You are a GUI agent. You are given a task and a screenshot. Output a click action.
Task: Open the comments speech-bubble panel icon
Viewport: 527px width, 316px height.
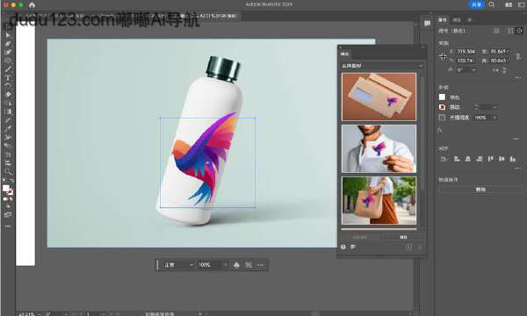[x=427, y=24]
